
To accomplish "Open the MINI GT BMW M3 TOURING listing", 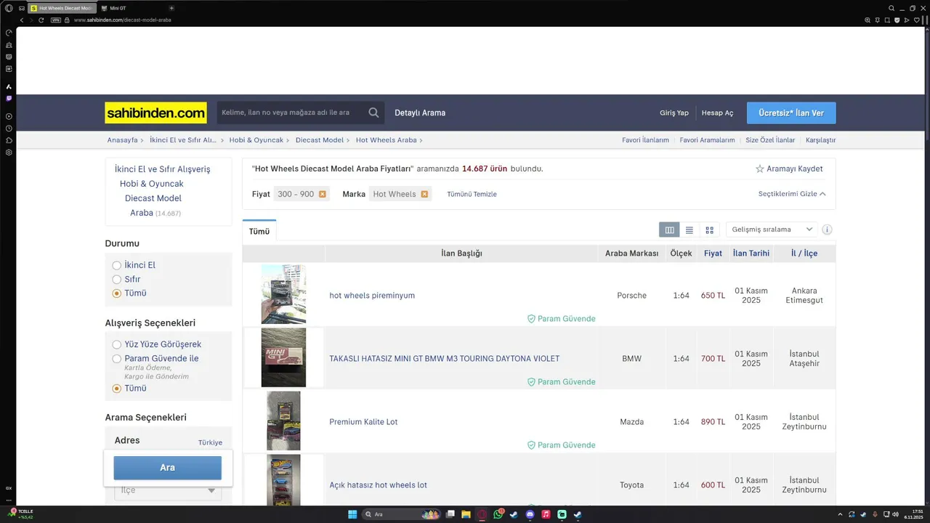I will point(445,359).
